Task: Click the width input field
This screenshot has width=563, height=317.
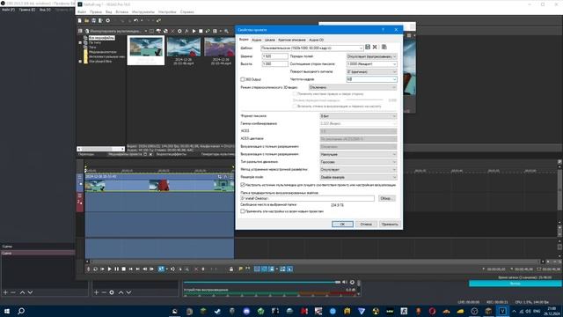Action: [x=274, y=56]
